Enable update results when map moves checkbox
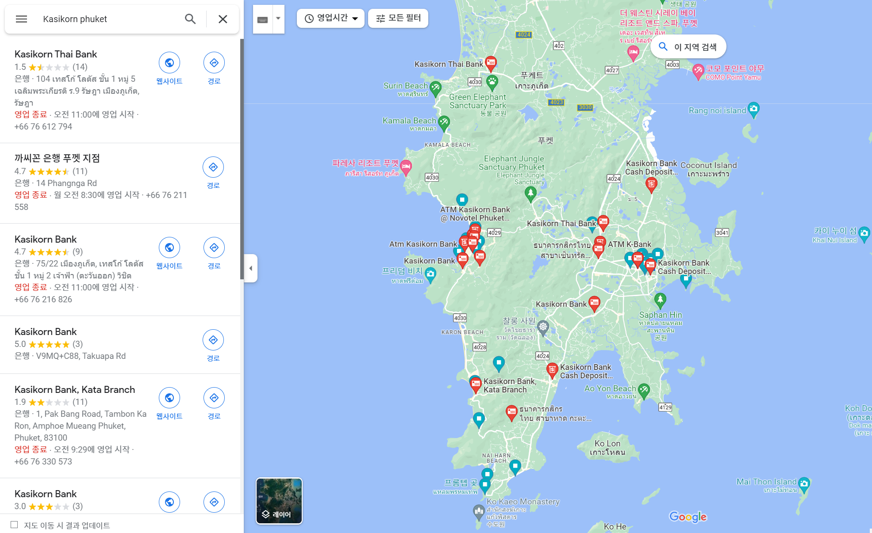Viewport: 872px width, 533px height. (x=14, y=525)
